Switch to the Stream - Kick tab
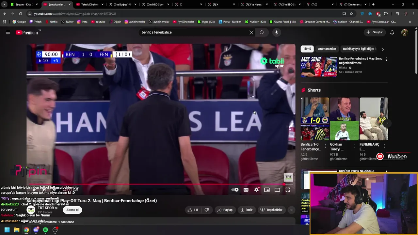Screen dimensions: 418x235 coord(24,5)
